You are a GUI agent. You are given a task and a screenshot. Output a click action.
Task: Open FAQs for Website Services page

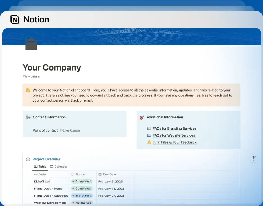point(174,135)
